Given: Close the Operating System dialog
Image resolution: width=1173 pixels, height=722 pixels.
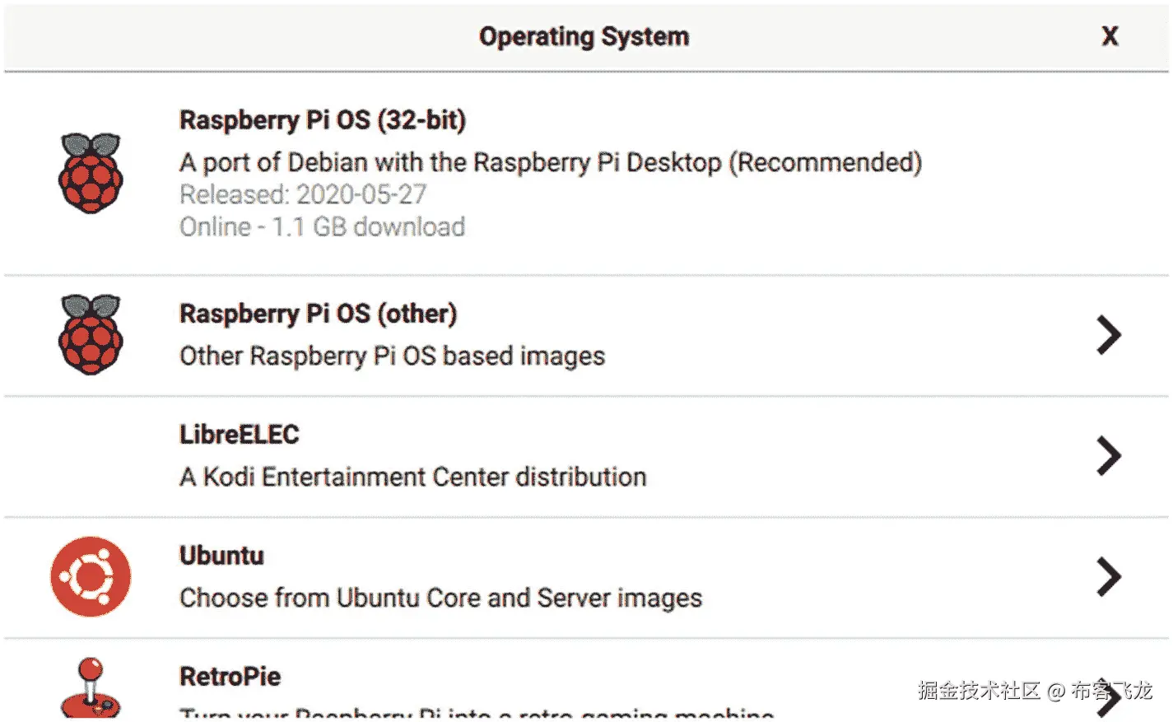Looking at the screenshot, I should [x=1110, y=36].
